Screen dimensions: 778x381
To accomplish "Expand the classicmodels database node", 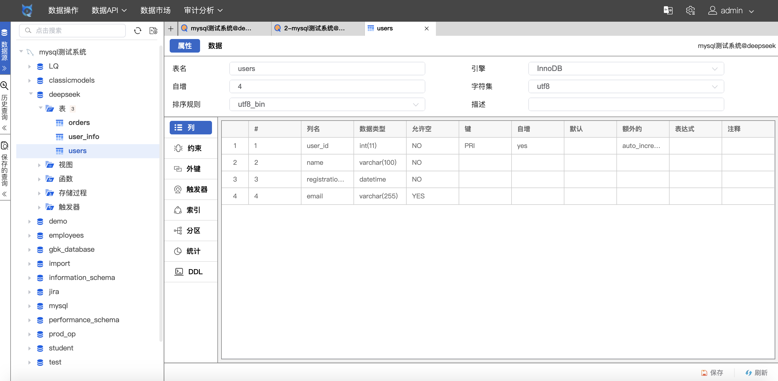I will point(29,80).
